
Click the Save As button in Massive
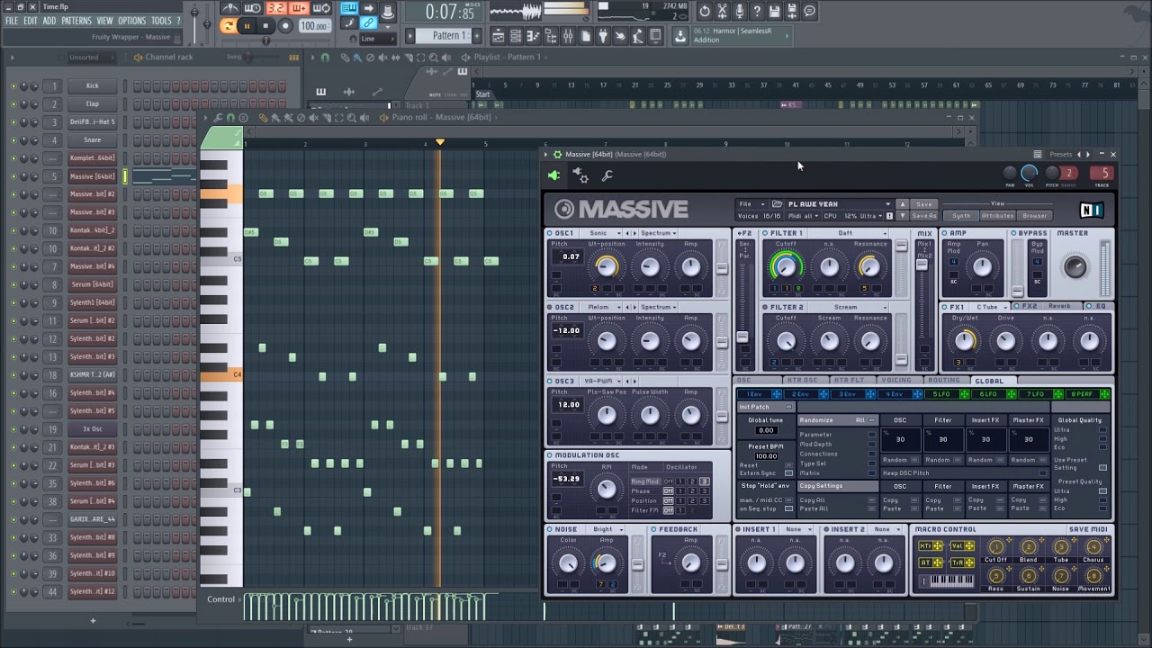[x=923, y=216]
